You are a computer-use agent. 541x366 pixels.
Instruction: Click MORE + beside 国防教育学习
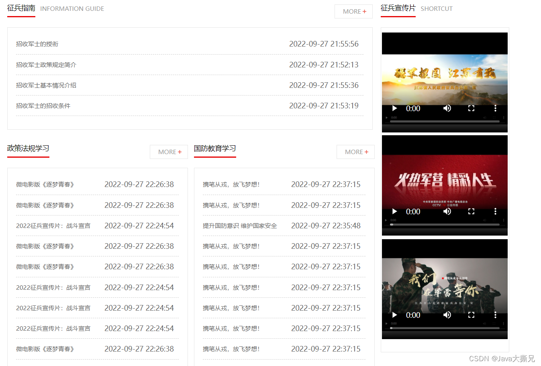[356, 152]
